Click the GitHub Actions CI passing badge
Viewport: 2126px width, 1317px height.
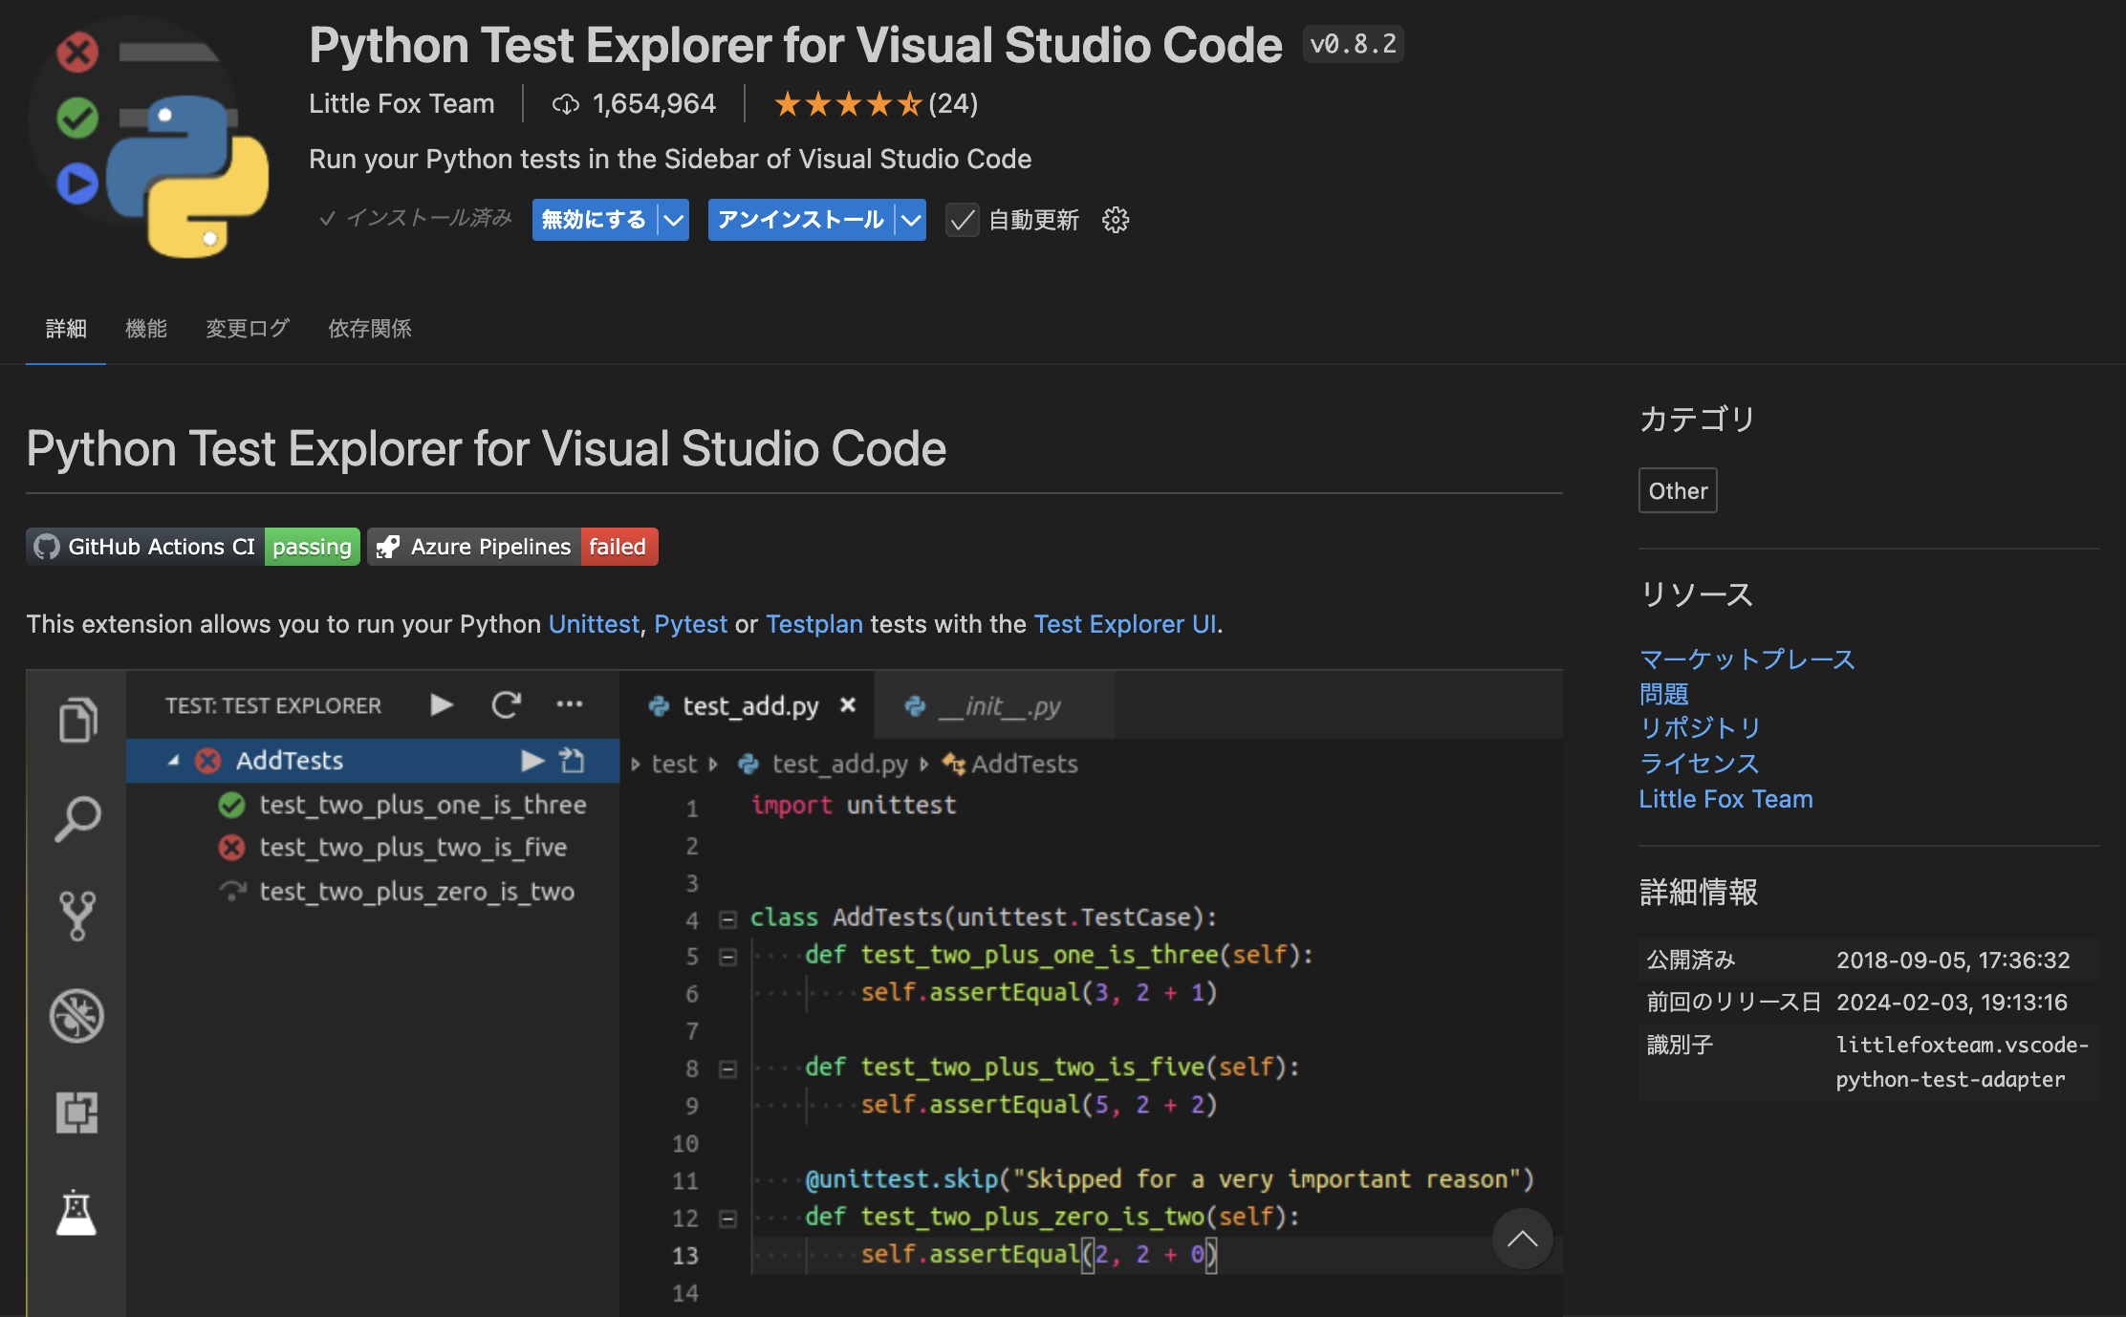192,546
